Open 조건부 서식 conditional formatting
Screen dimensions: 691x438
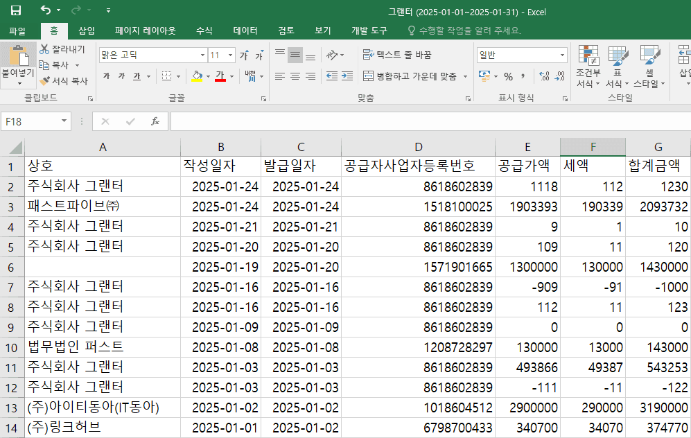coord(588,66)
